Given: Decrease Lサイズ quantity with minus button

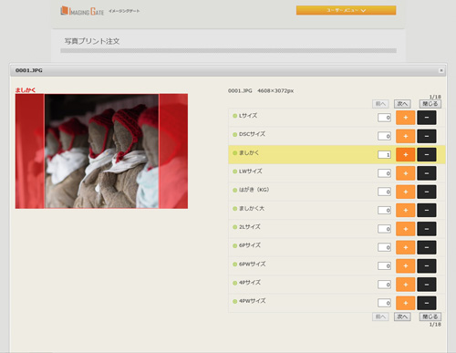Looking at the screenshot, I should tap(427, 118).
